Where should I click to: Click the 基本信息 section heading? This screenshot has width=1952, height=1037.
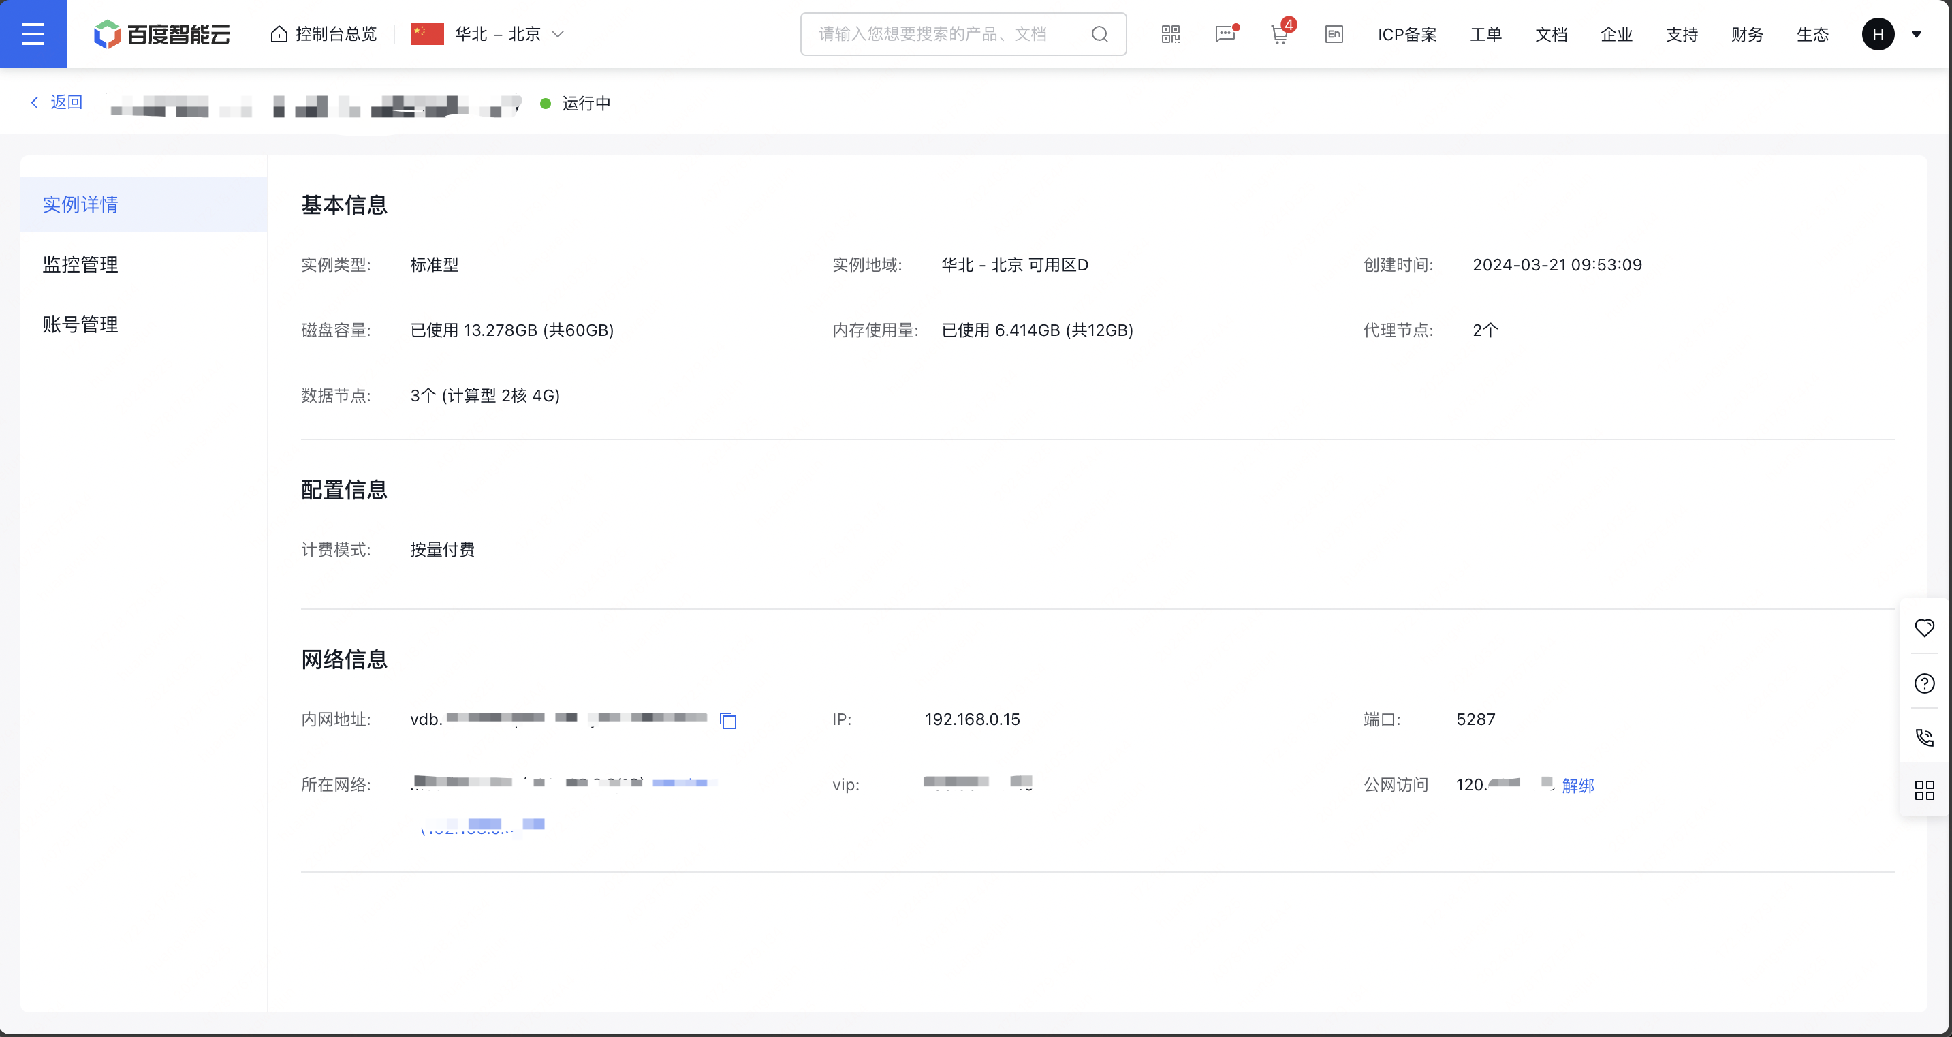[x=344, y=204]
